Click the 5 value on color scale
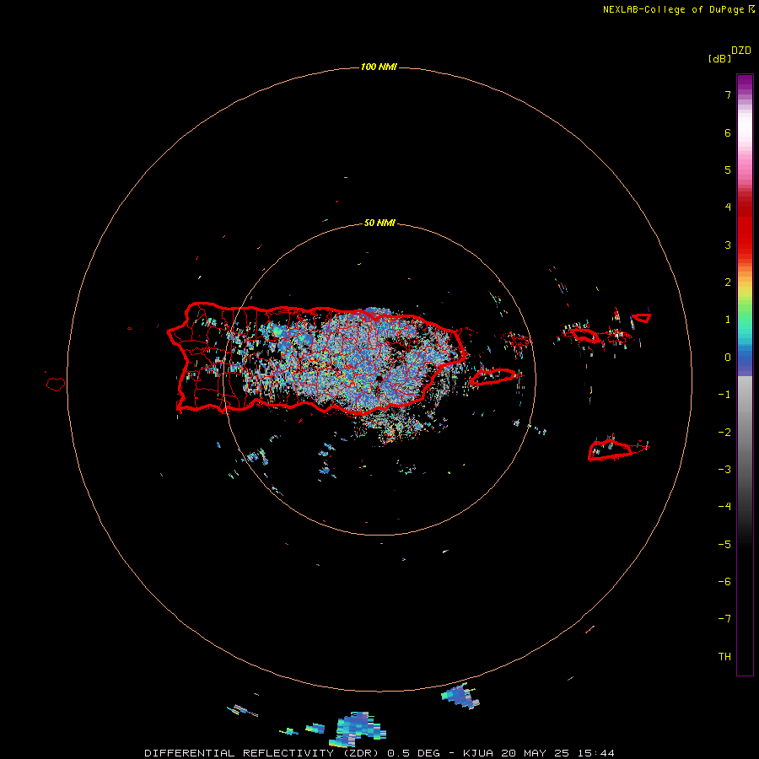Viewport: 759px width, 759px height. point(728,170)
